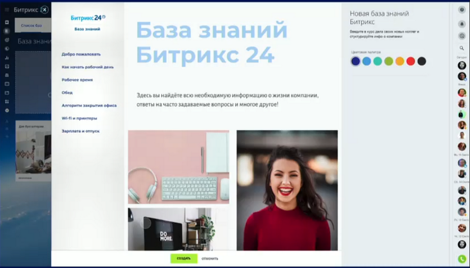Open Рабочее время menu item

[77, 80]
